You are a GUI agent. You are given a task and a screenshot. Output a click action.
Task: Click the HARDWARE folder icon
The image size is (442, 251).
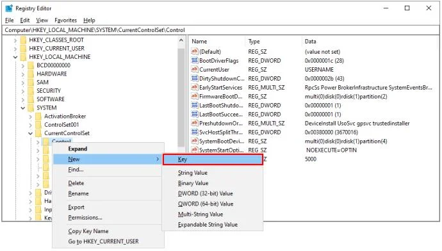pos(31,74)
